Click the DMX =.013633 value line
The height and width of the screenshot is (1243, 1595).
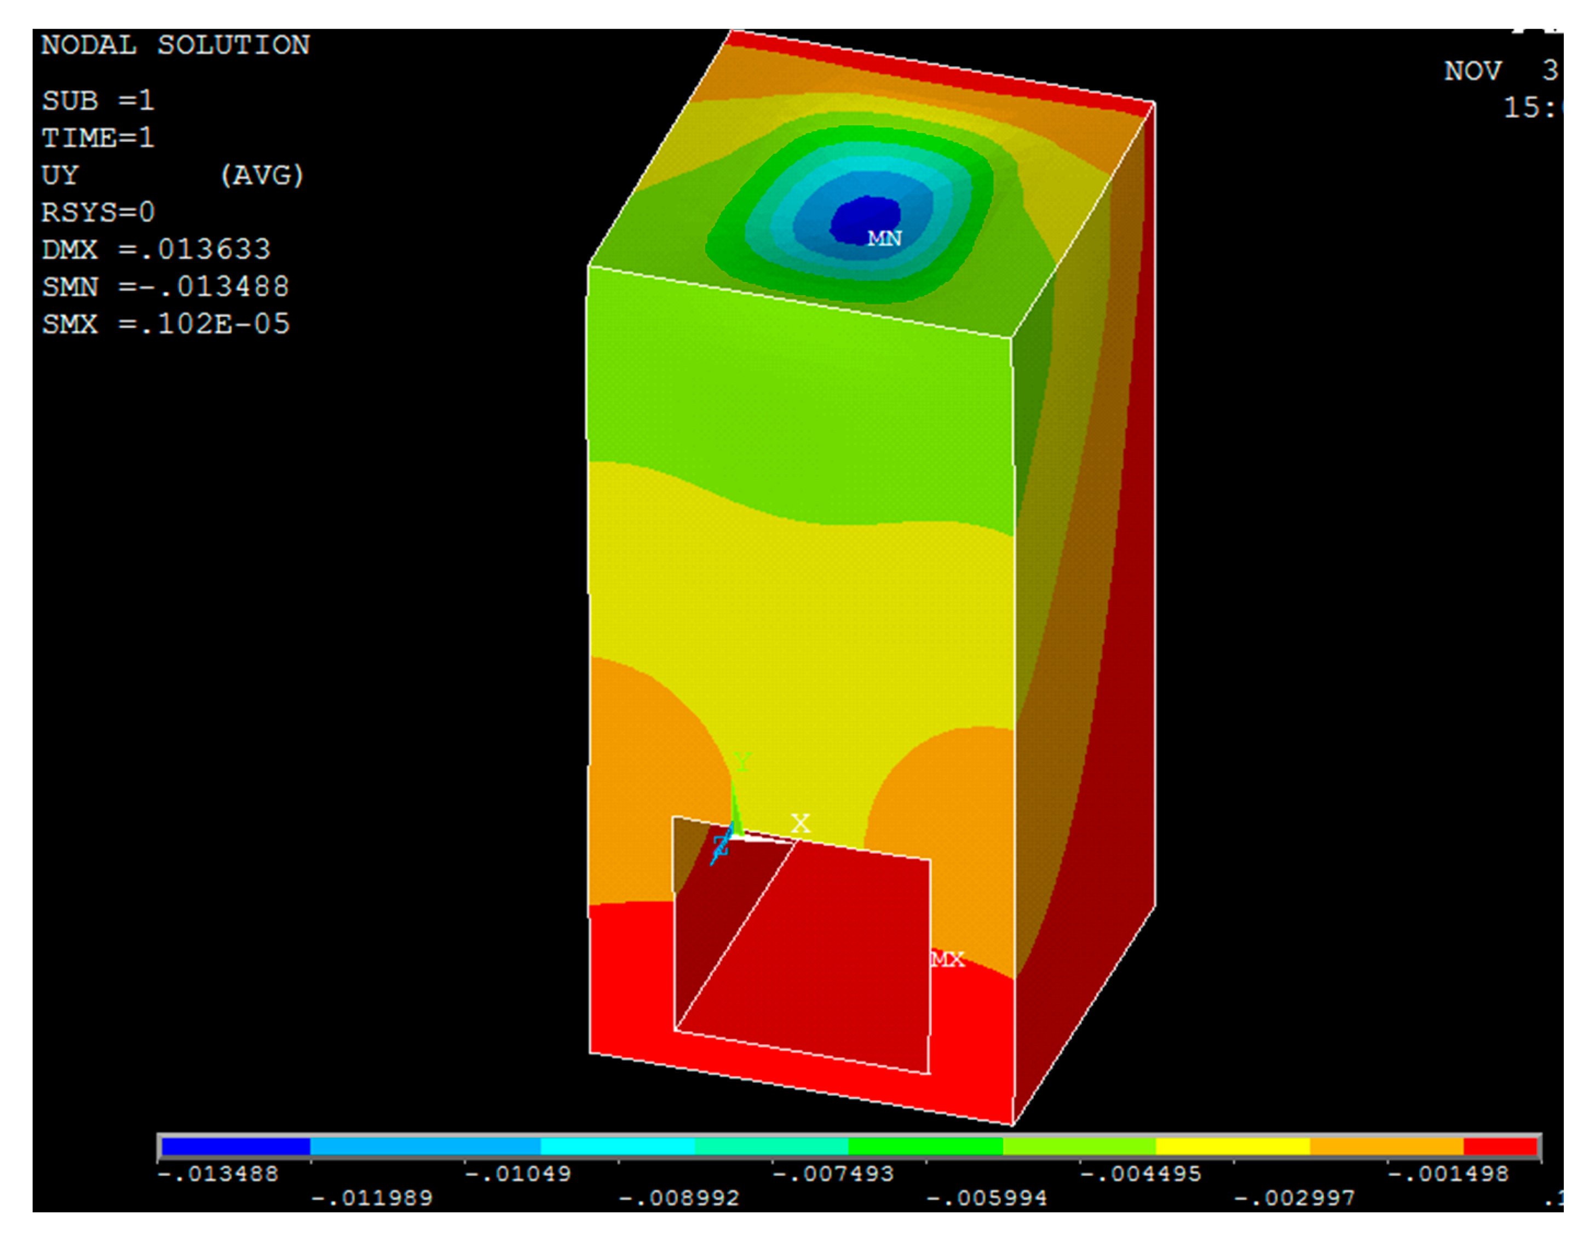tap(156, 250)
